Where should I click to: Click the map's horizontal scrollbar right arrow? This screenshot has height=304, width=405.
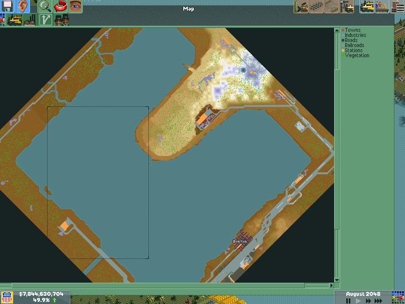coord(332,285)
